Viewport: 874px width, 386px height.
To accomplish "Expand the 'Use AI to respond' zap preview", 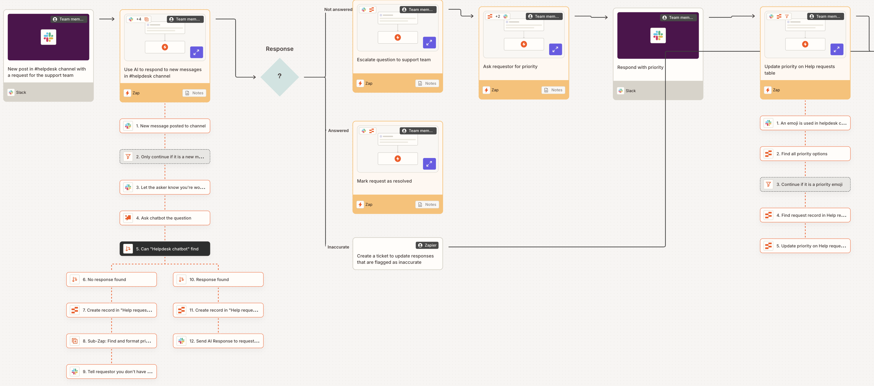I will [196, 52].
